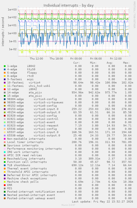137x208 pixels.
Task: Select the light green swatch for virtio2-event
Action: 5,122
